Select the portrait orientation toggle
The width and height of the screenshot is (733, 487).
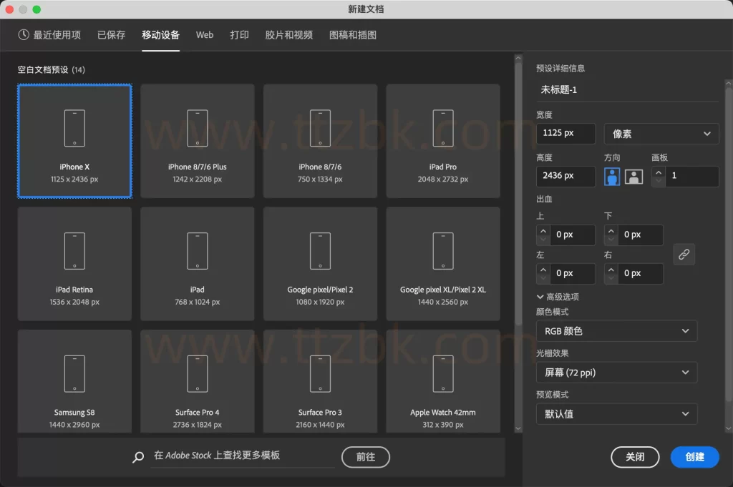tap(611, 177)
